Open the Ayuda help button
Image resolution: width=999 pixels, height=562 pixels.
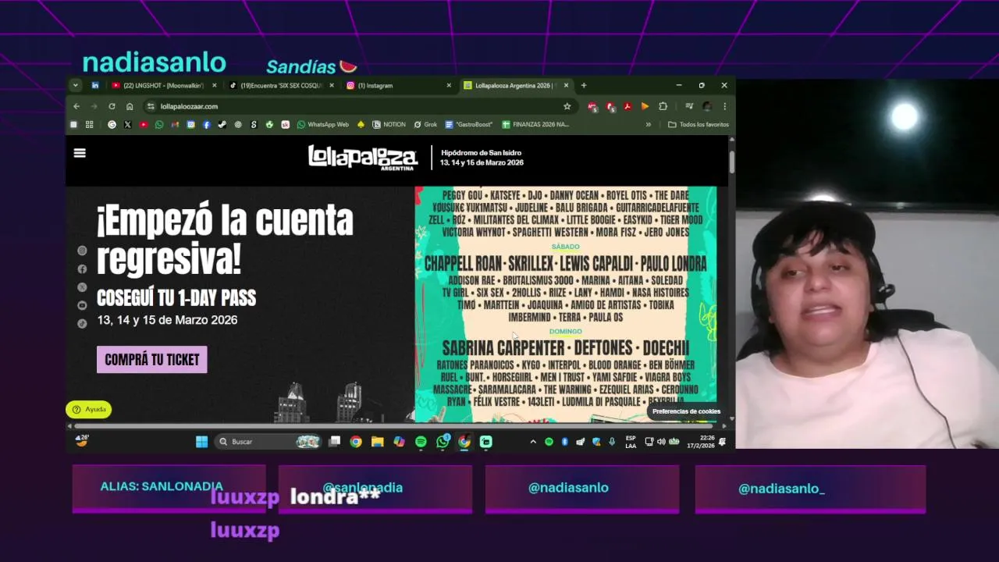pyautogui.click(x=89, y=409)
